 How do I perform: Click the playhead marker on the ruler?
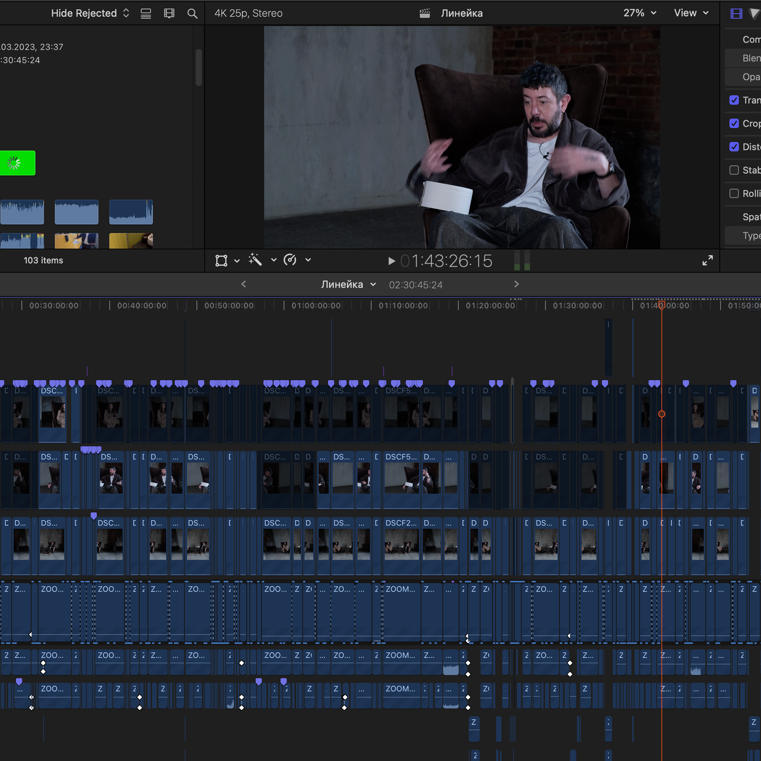click(x=661, y=305)
